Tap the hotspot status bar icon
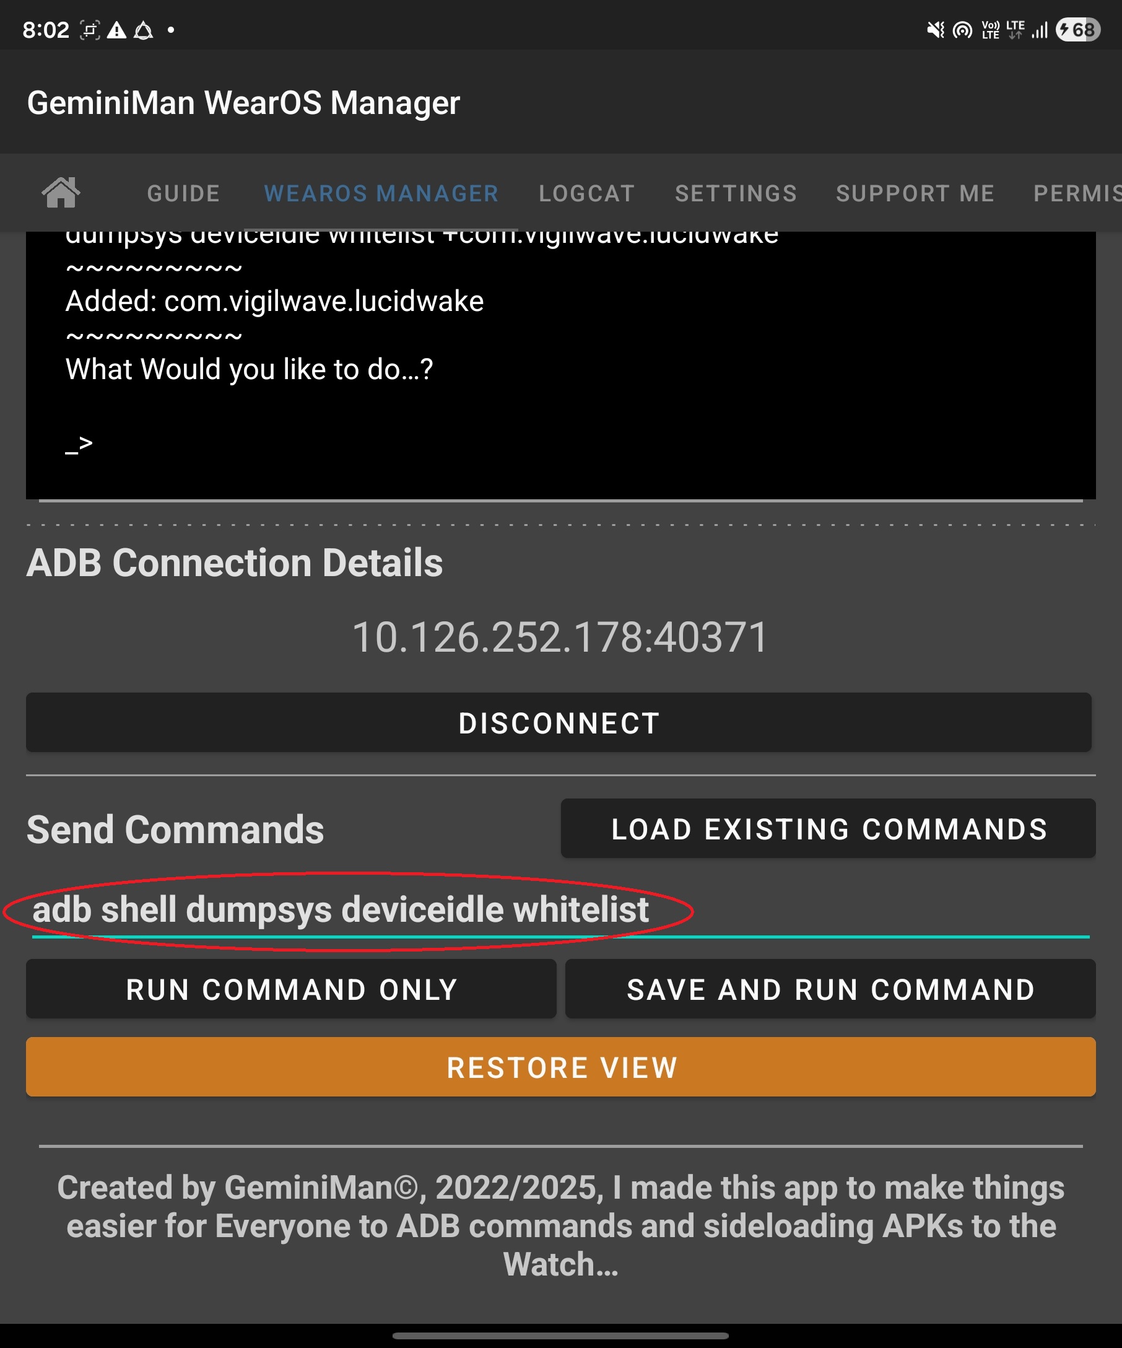The width and height of the screenshot is (1122, 1348). pyautogui.click(x=962, y=30)
